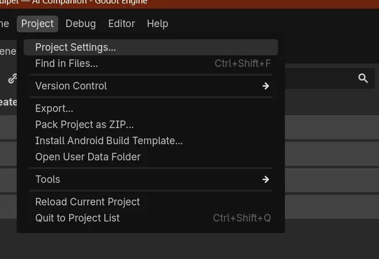Image resolution: width=379 pixels, height=259 pixels.
Task: Open the Help menu
Action: pyautogui.click(x=157, y=24)
